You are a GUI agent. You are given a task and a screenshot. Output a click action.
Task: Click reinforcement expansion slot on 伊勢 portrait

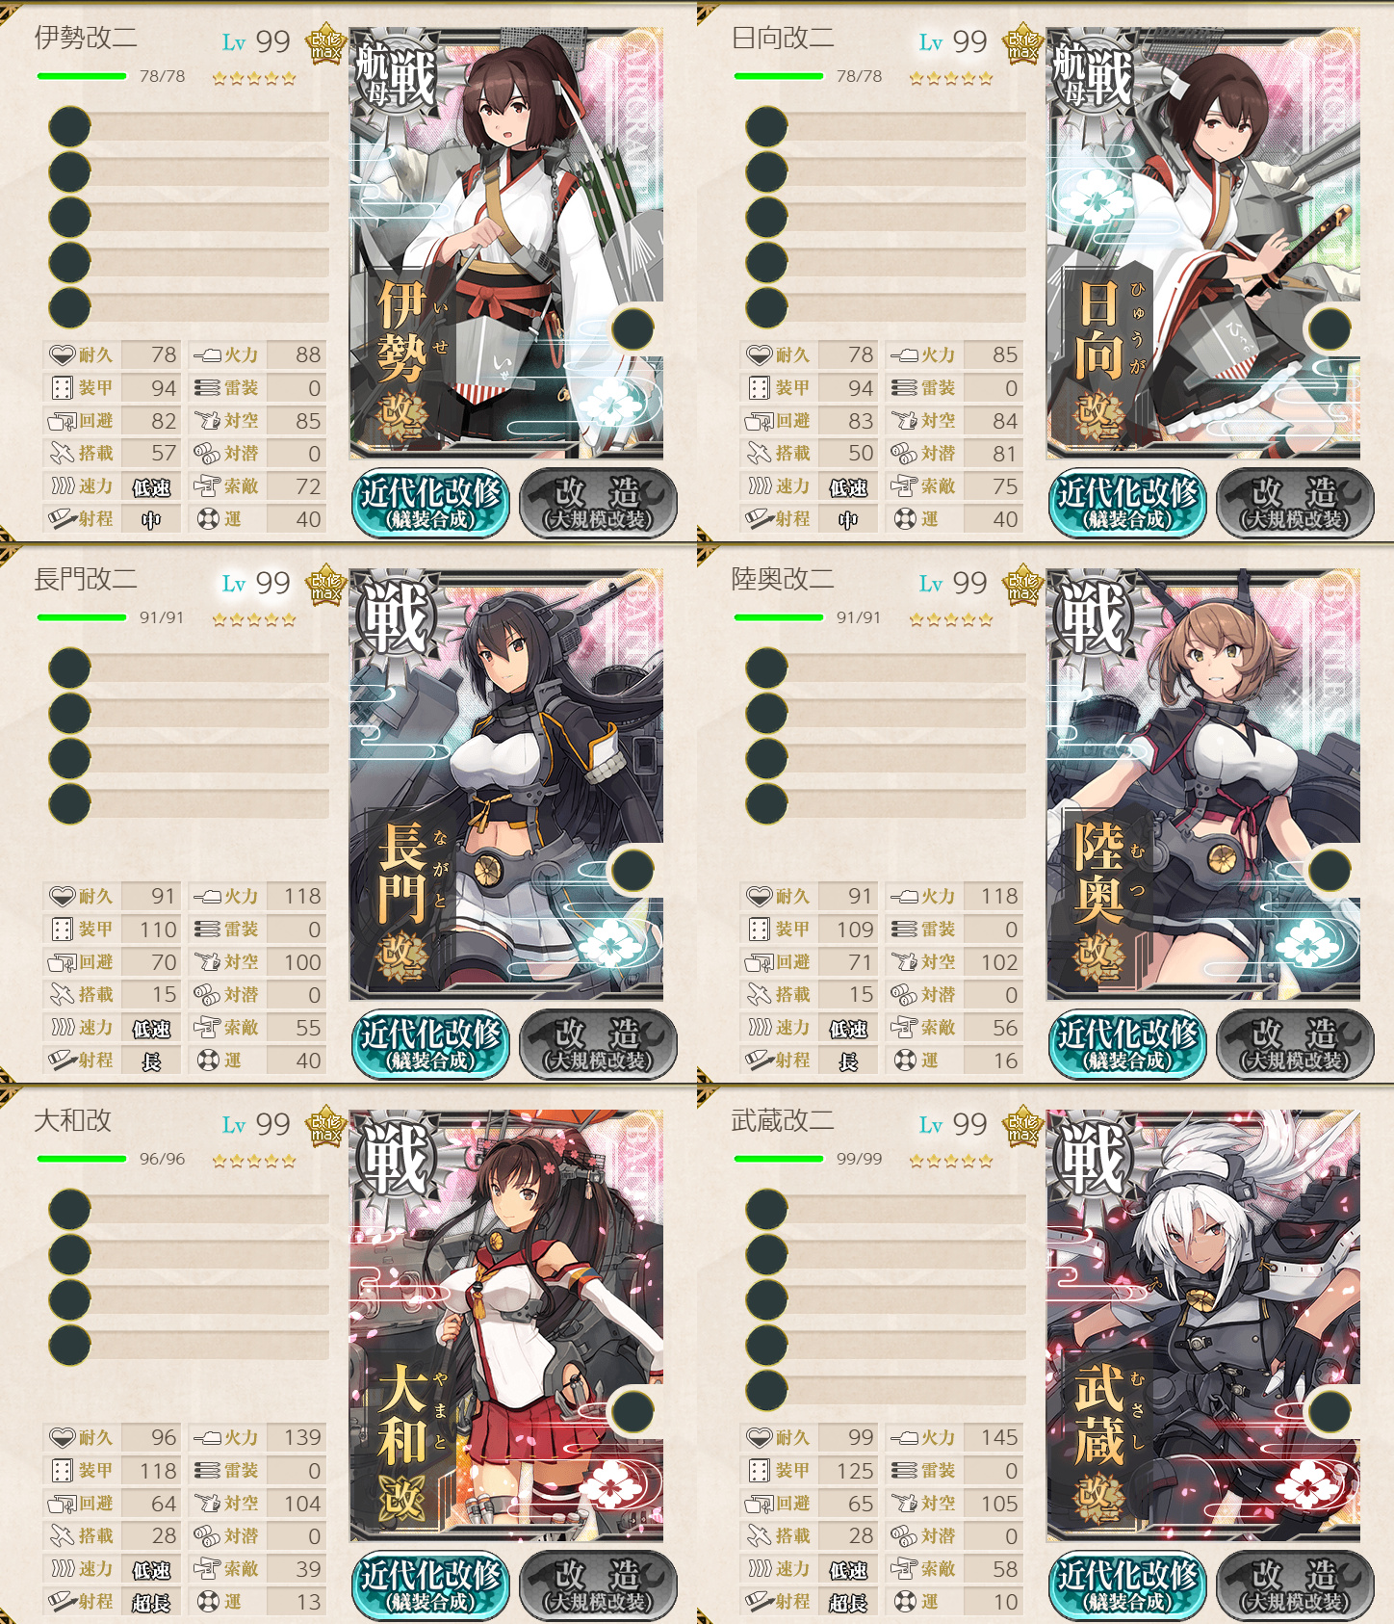pyautogui.click(x=632, y=329)
